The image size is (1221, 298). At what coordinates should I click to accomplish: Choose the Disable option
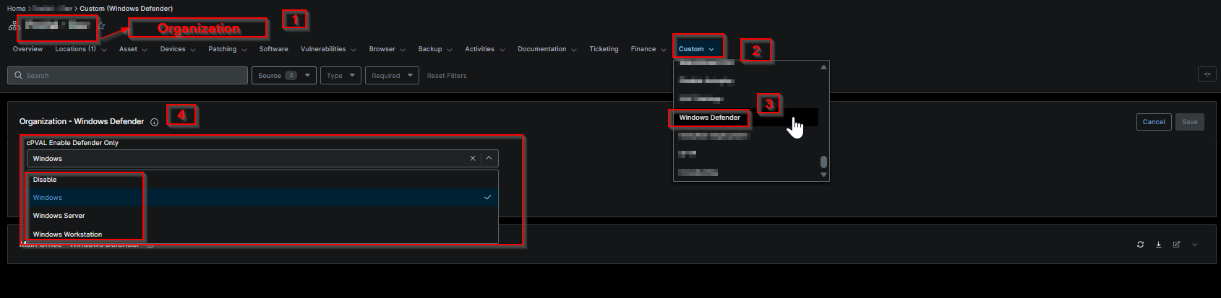(x=263, y=180)
